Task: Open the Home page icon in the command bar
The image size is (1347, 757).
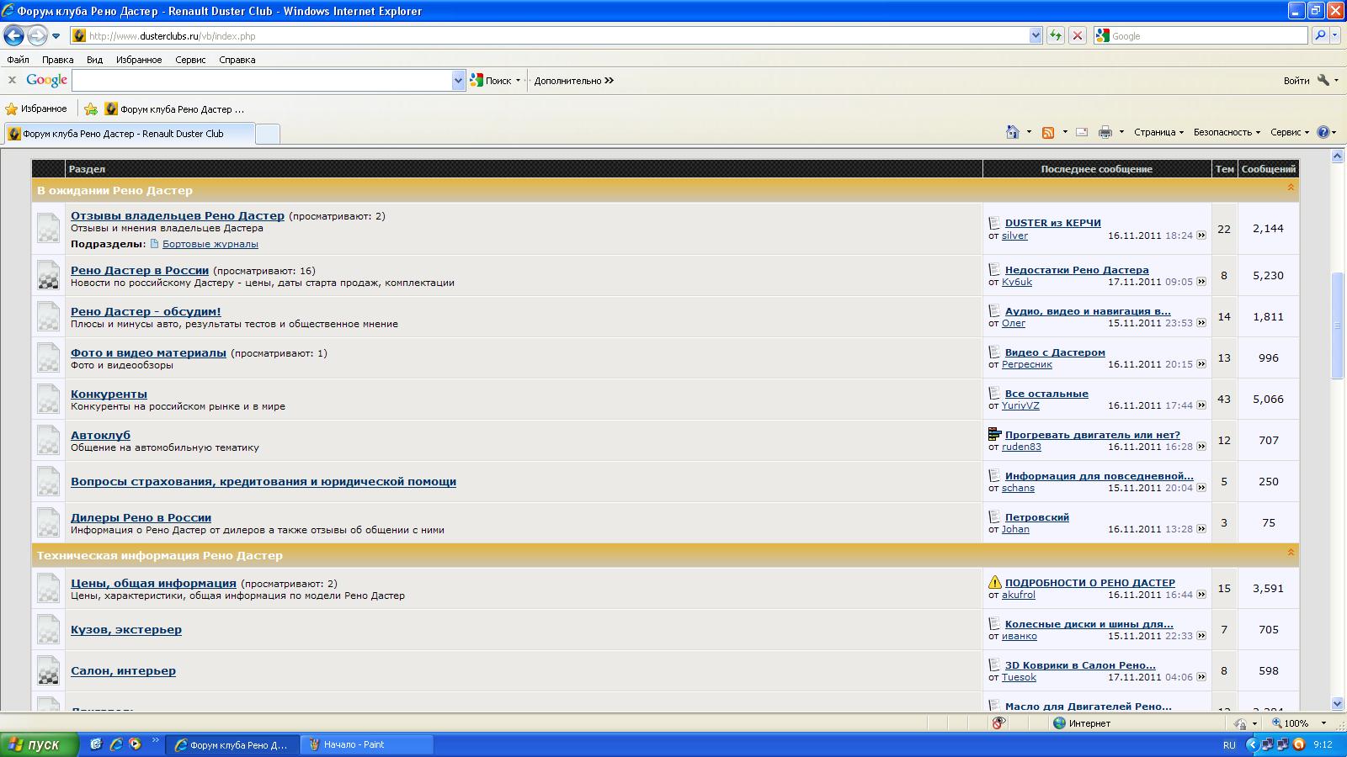Action: coord(1013,132)
